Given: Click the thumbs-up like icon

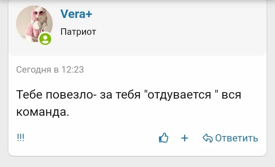Looking at the screenshot, I should tap(163, 138).
